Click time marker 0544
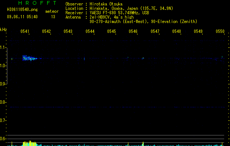The image size is (230, 146). pyautogui.click(x=90, y=31)
